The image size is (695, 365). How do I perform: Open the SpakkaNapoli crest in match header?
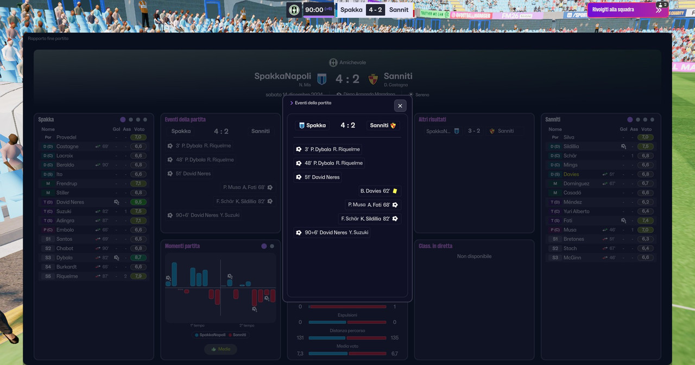[x=322, y=79]
